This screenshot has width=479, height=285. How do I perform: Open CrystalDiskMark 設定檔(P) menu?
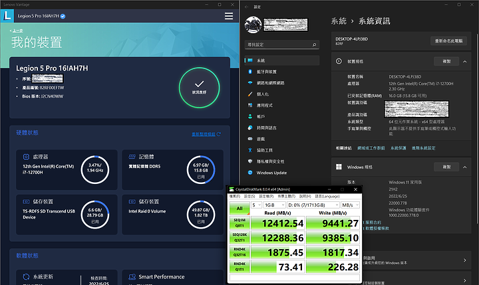[266, 196]
